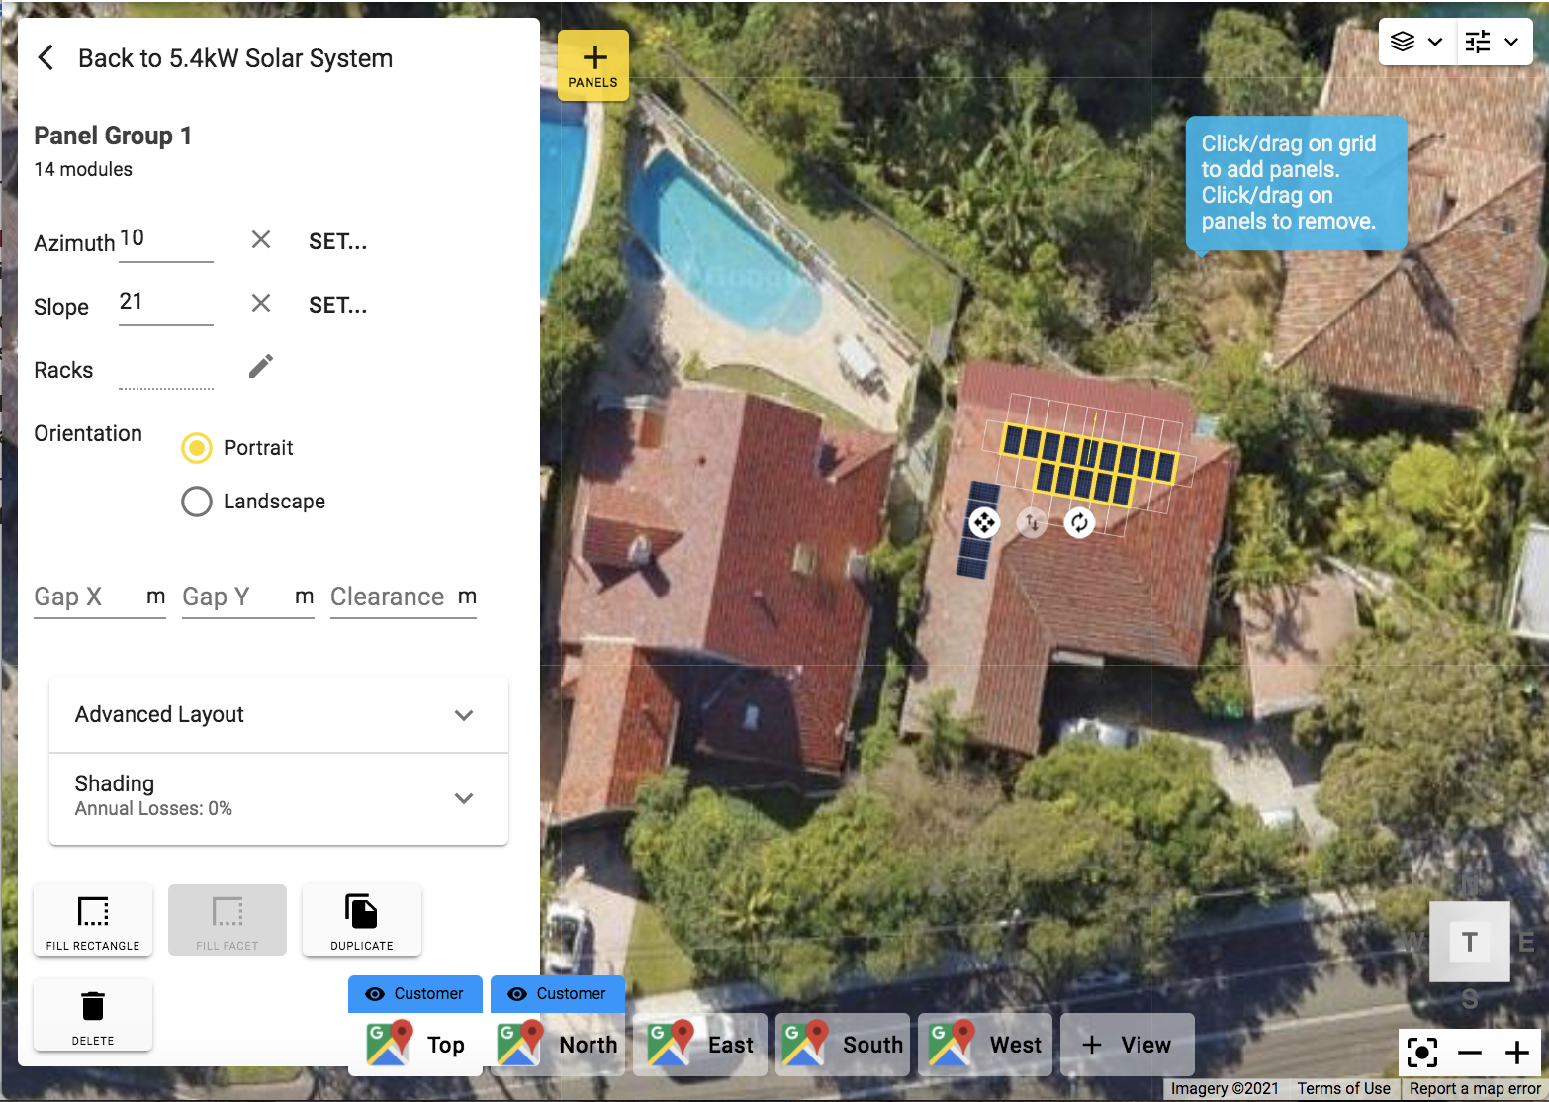This screenshot has height=1102, width=1549.
Task: Edit the Azimuth input field
Action: point(166,240)
